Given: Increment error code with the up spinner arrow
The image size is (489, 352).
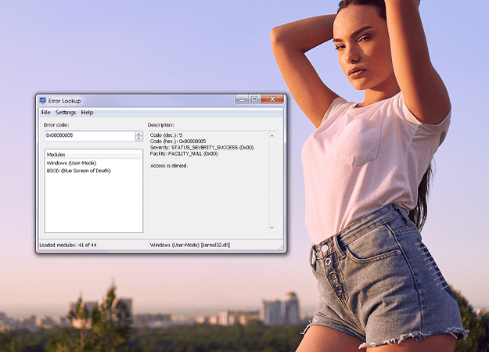Looking at the screenshot, I should pos(139,134).
